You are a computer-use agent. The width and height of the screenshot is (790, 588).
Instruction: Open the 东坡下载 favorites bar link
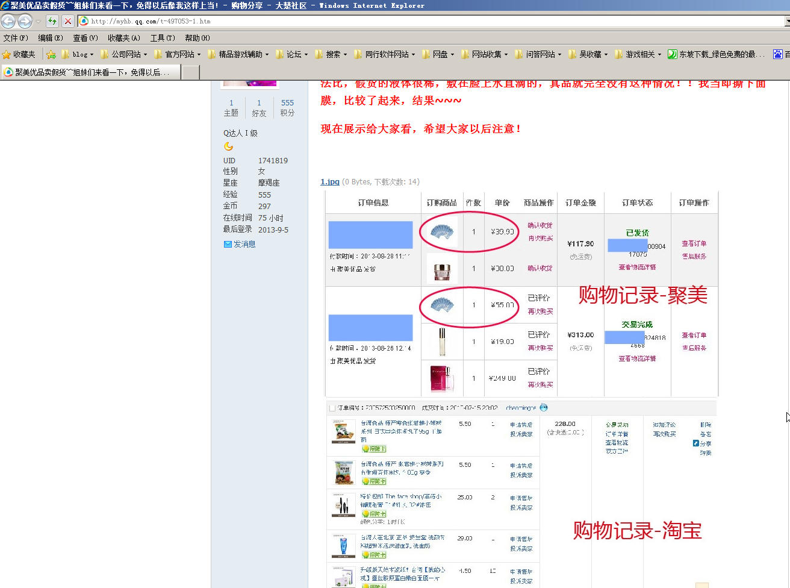(717, 54)
